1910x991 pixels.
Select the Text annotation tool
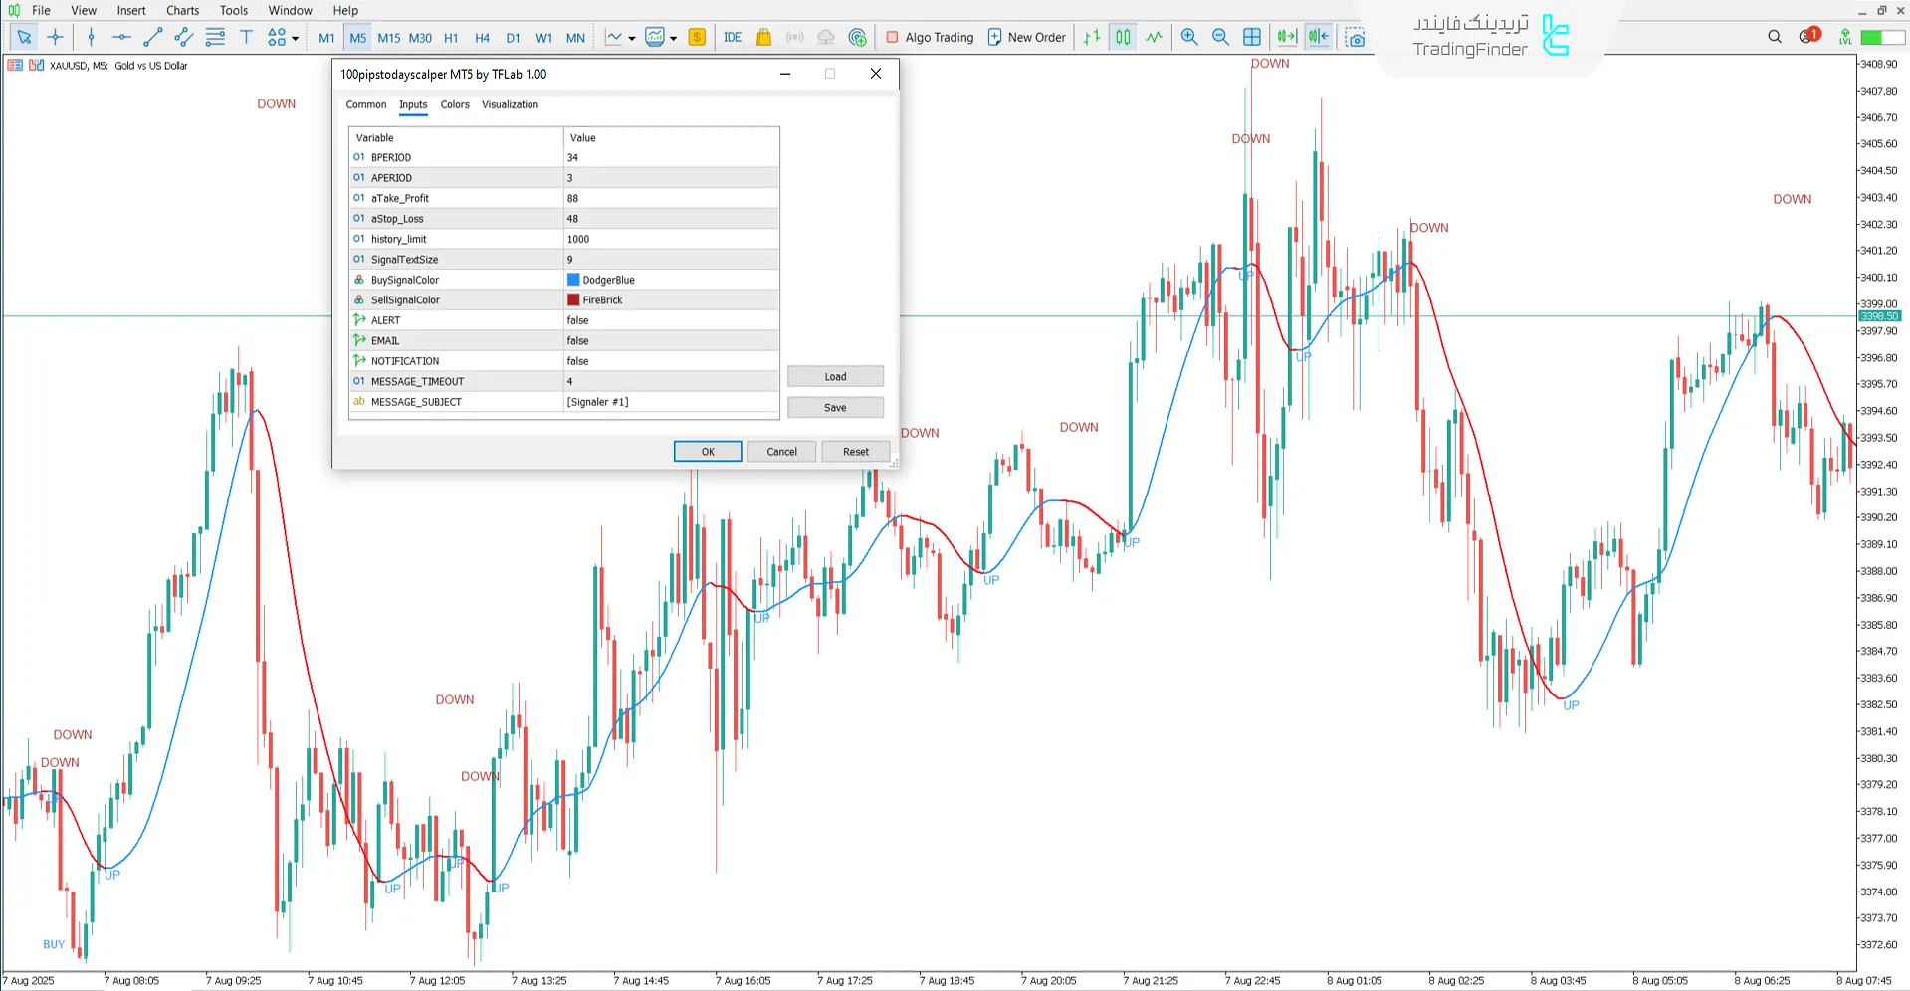point(246,37)
